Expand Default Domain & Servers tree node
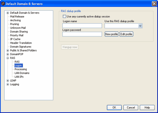Screen dimensions: 158x113 [x=8, y=13]
